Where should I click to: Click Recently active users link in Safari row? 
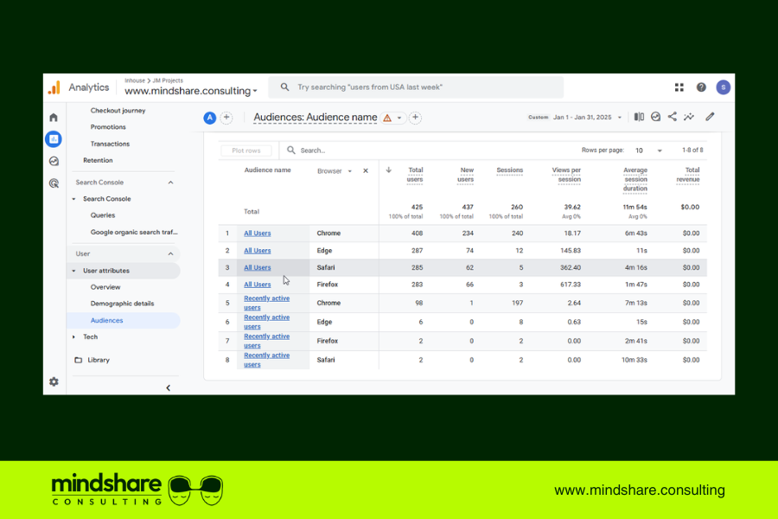pos(266,360)
